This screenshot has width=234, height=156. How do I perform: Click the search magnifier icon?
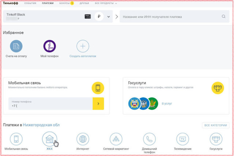pos(223,16)
